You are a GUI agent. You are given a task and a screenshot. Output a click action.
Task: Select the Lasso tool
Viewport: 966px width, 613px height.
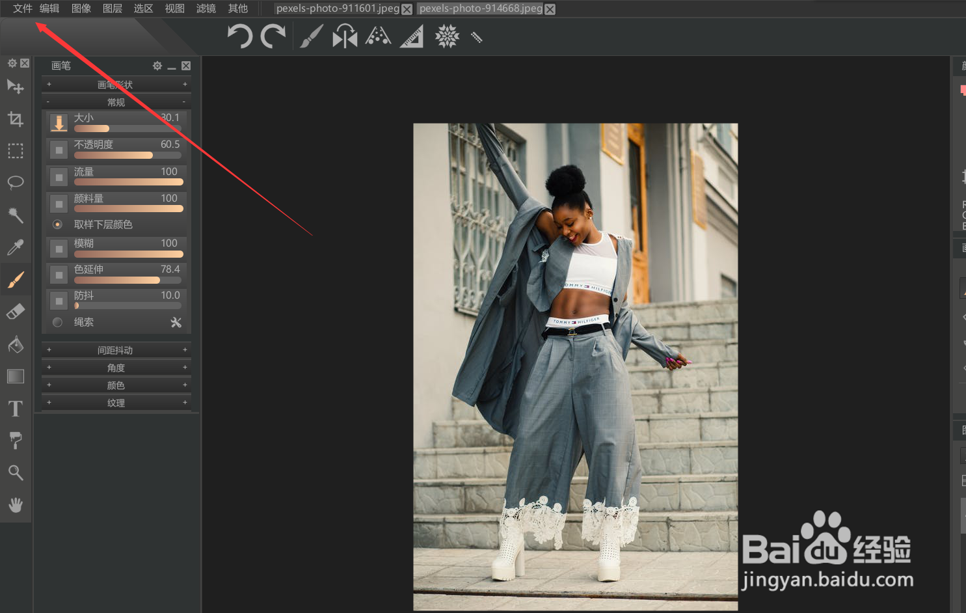point(16,183)
